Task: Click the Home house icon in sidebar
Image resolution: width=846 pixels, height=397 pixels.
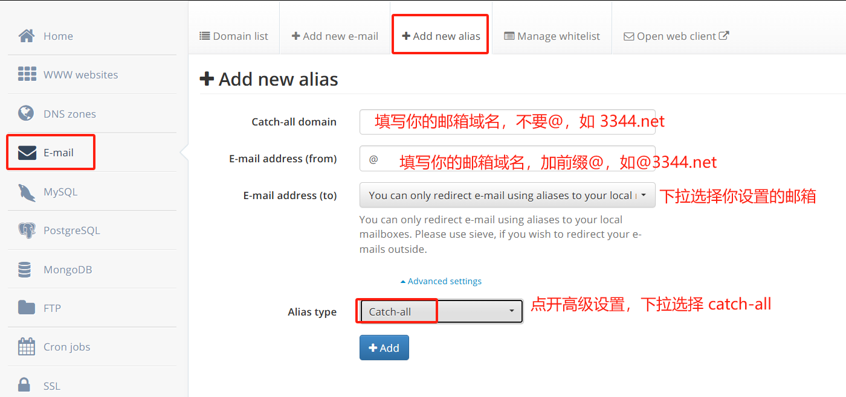Action: click(27, 36)
